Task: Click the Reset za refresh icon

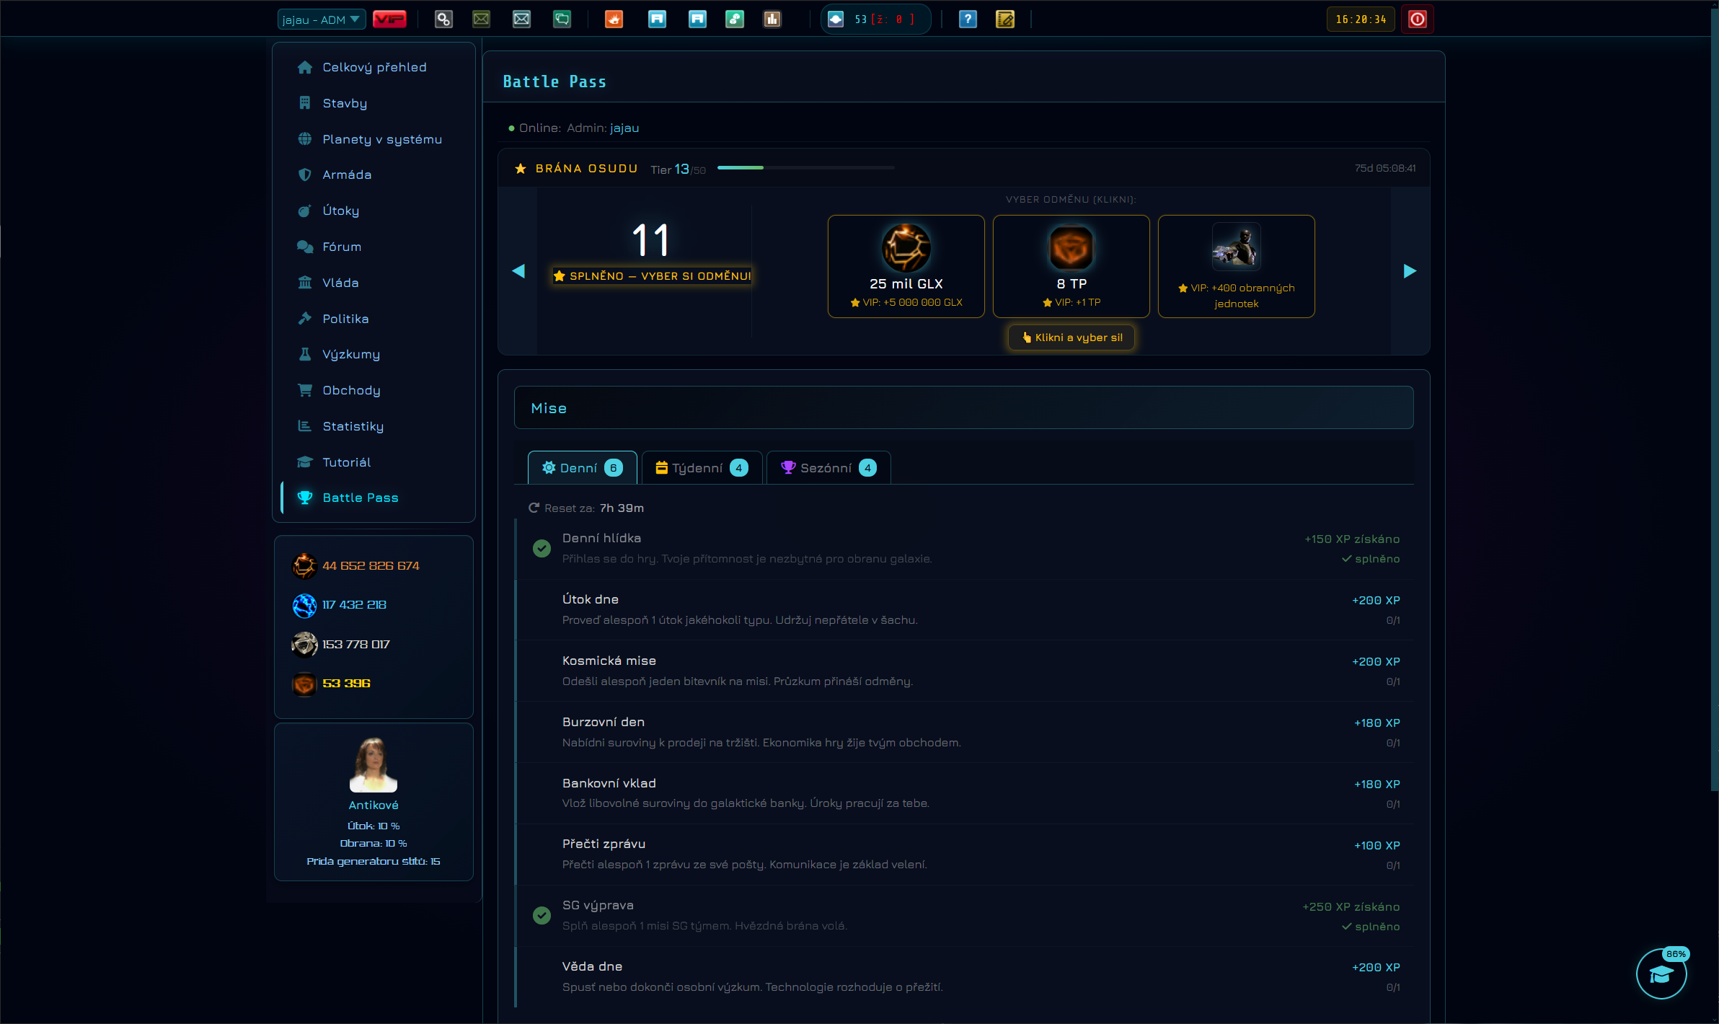Action: click(534, 508)
